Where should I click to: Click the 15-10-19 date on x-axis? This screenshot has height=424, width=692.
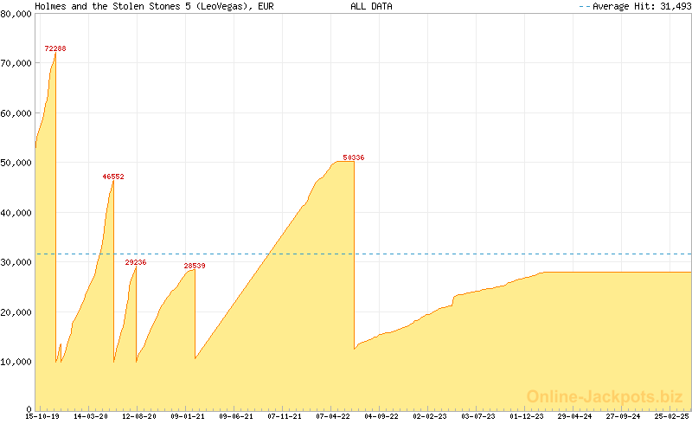42,416
